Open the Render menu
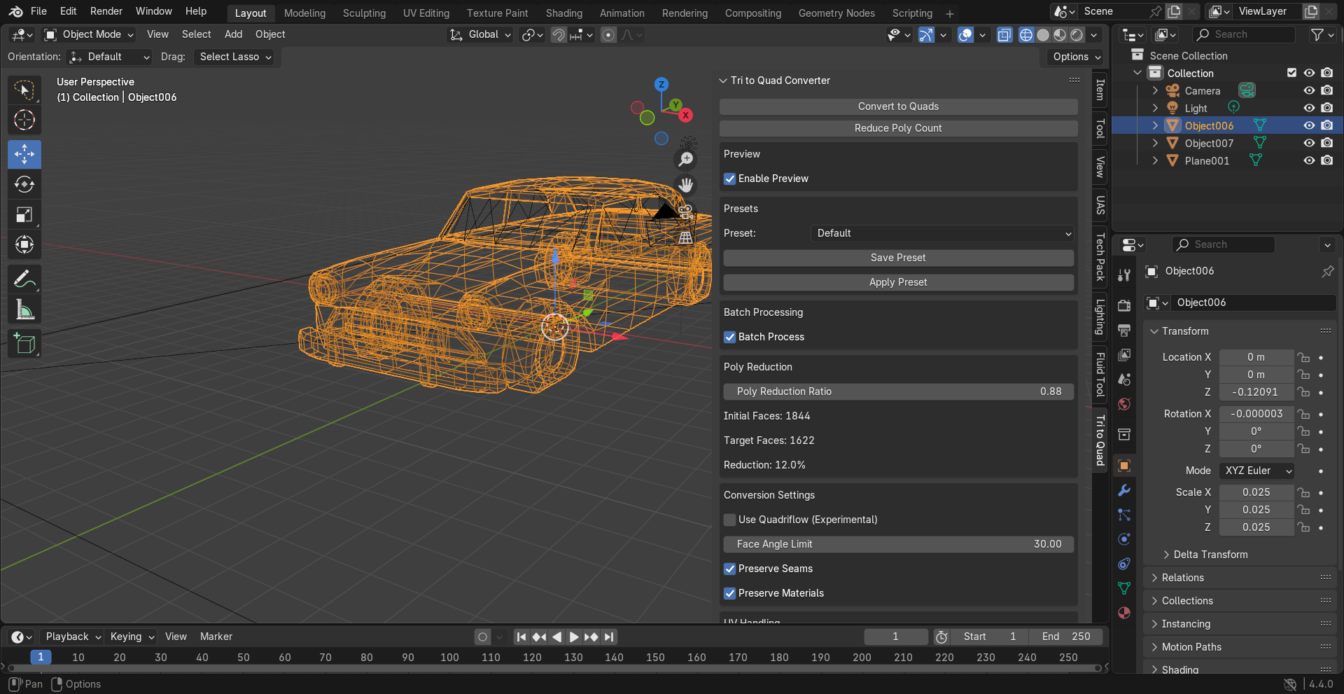 pyautogui.click(x=106, y=11)
